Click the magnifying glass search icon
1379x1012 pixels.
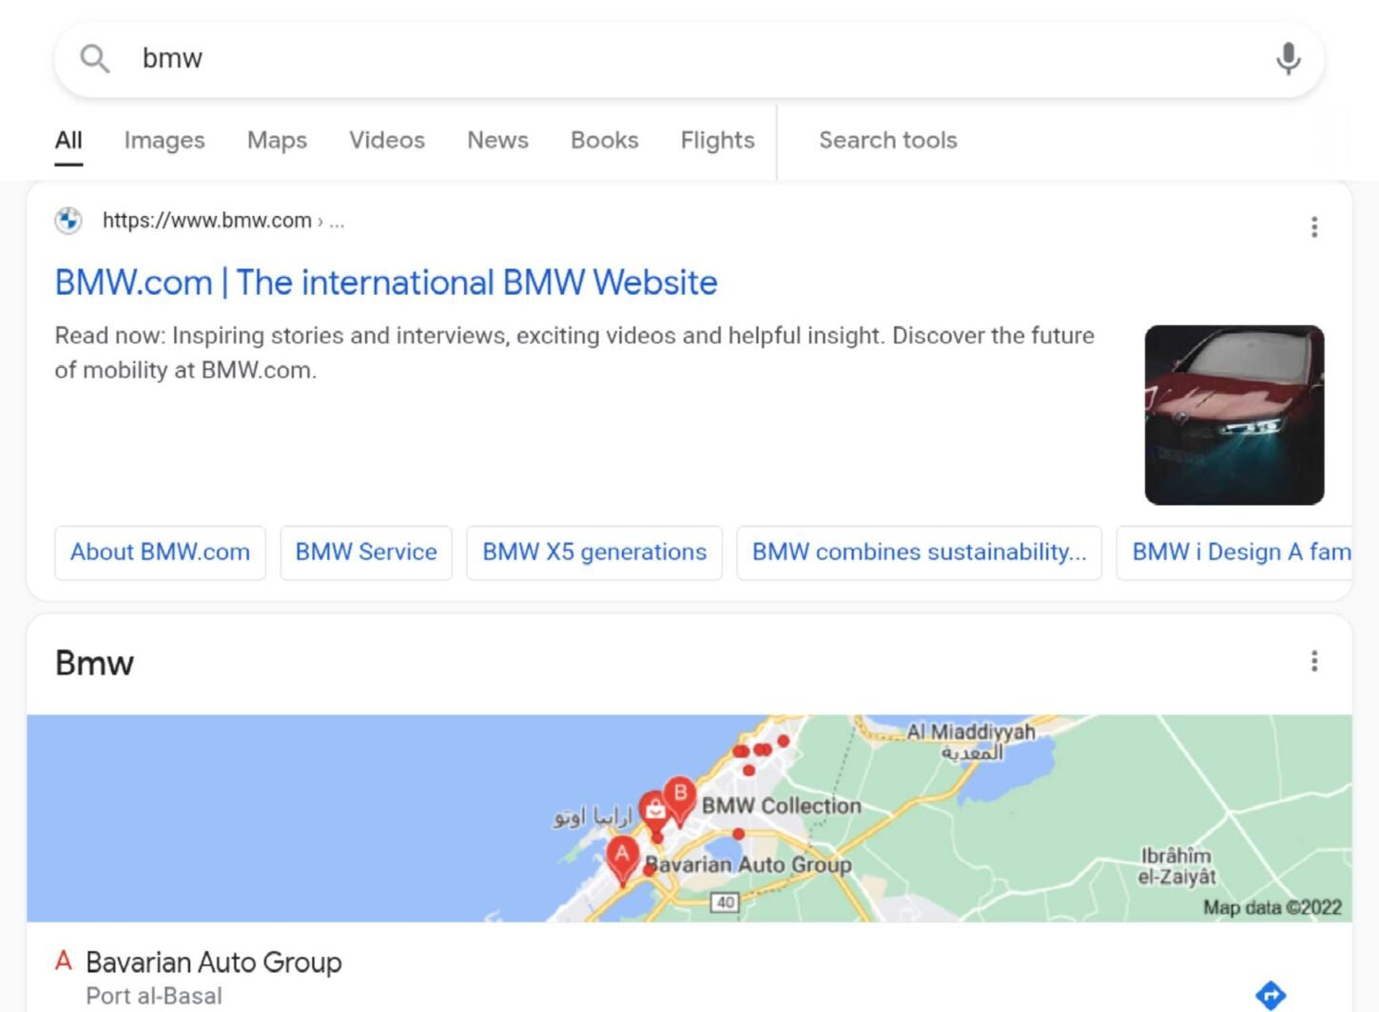[x=94, y=59]
